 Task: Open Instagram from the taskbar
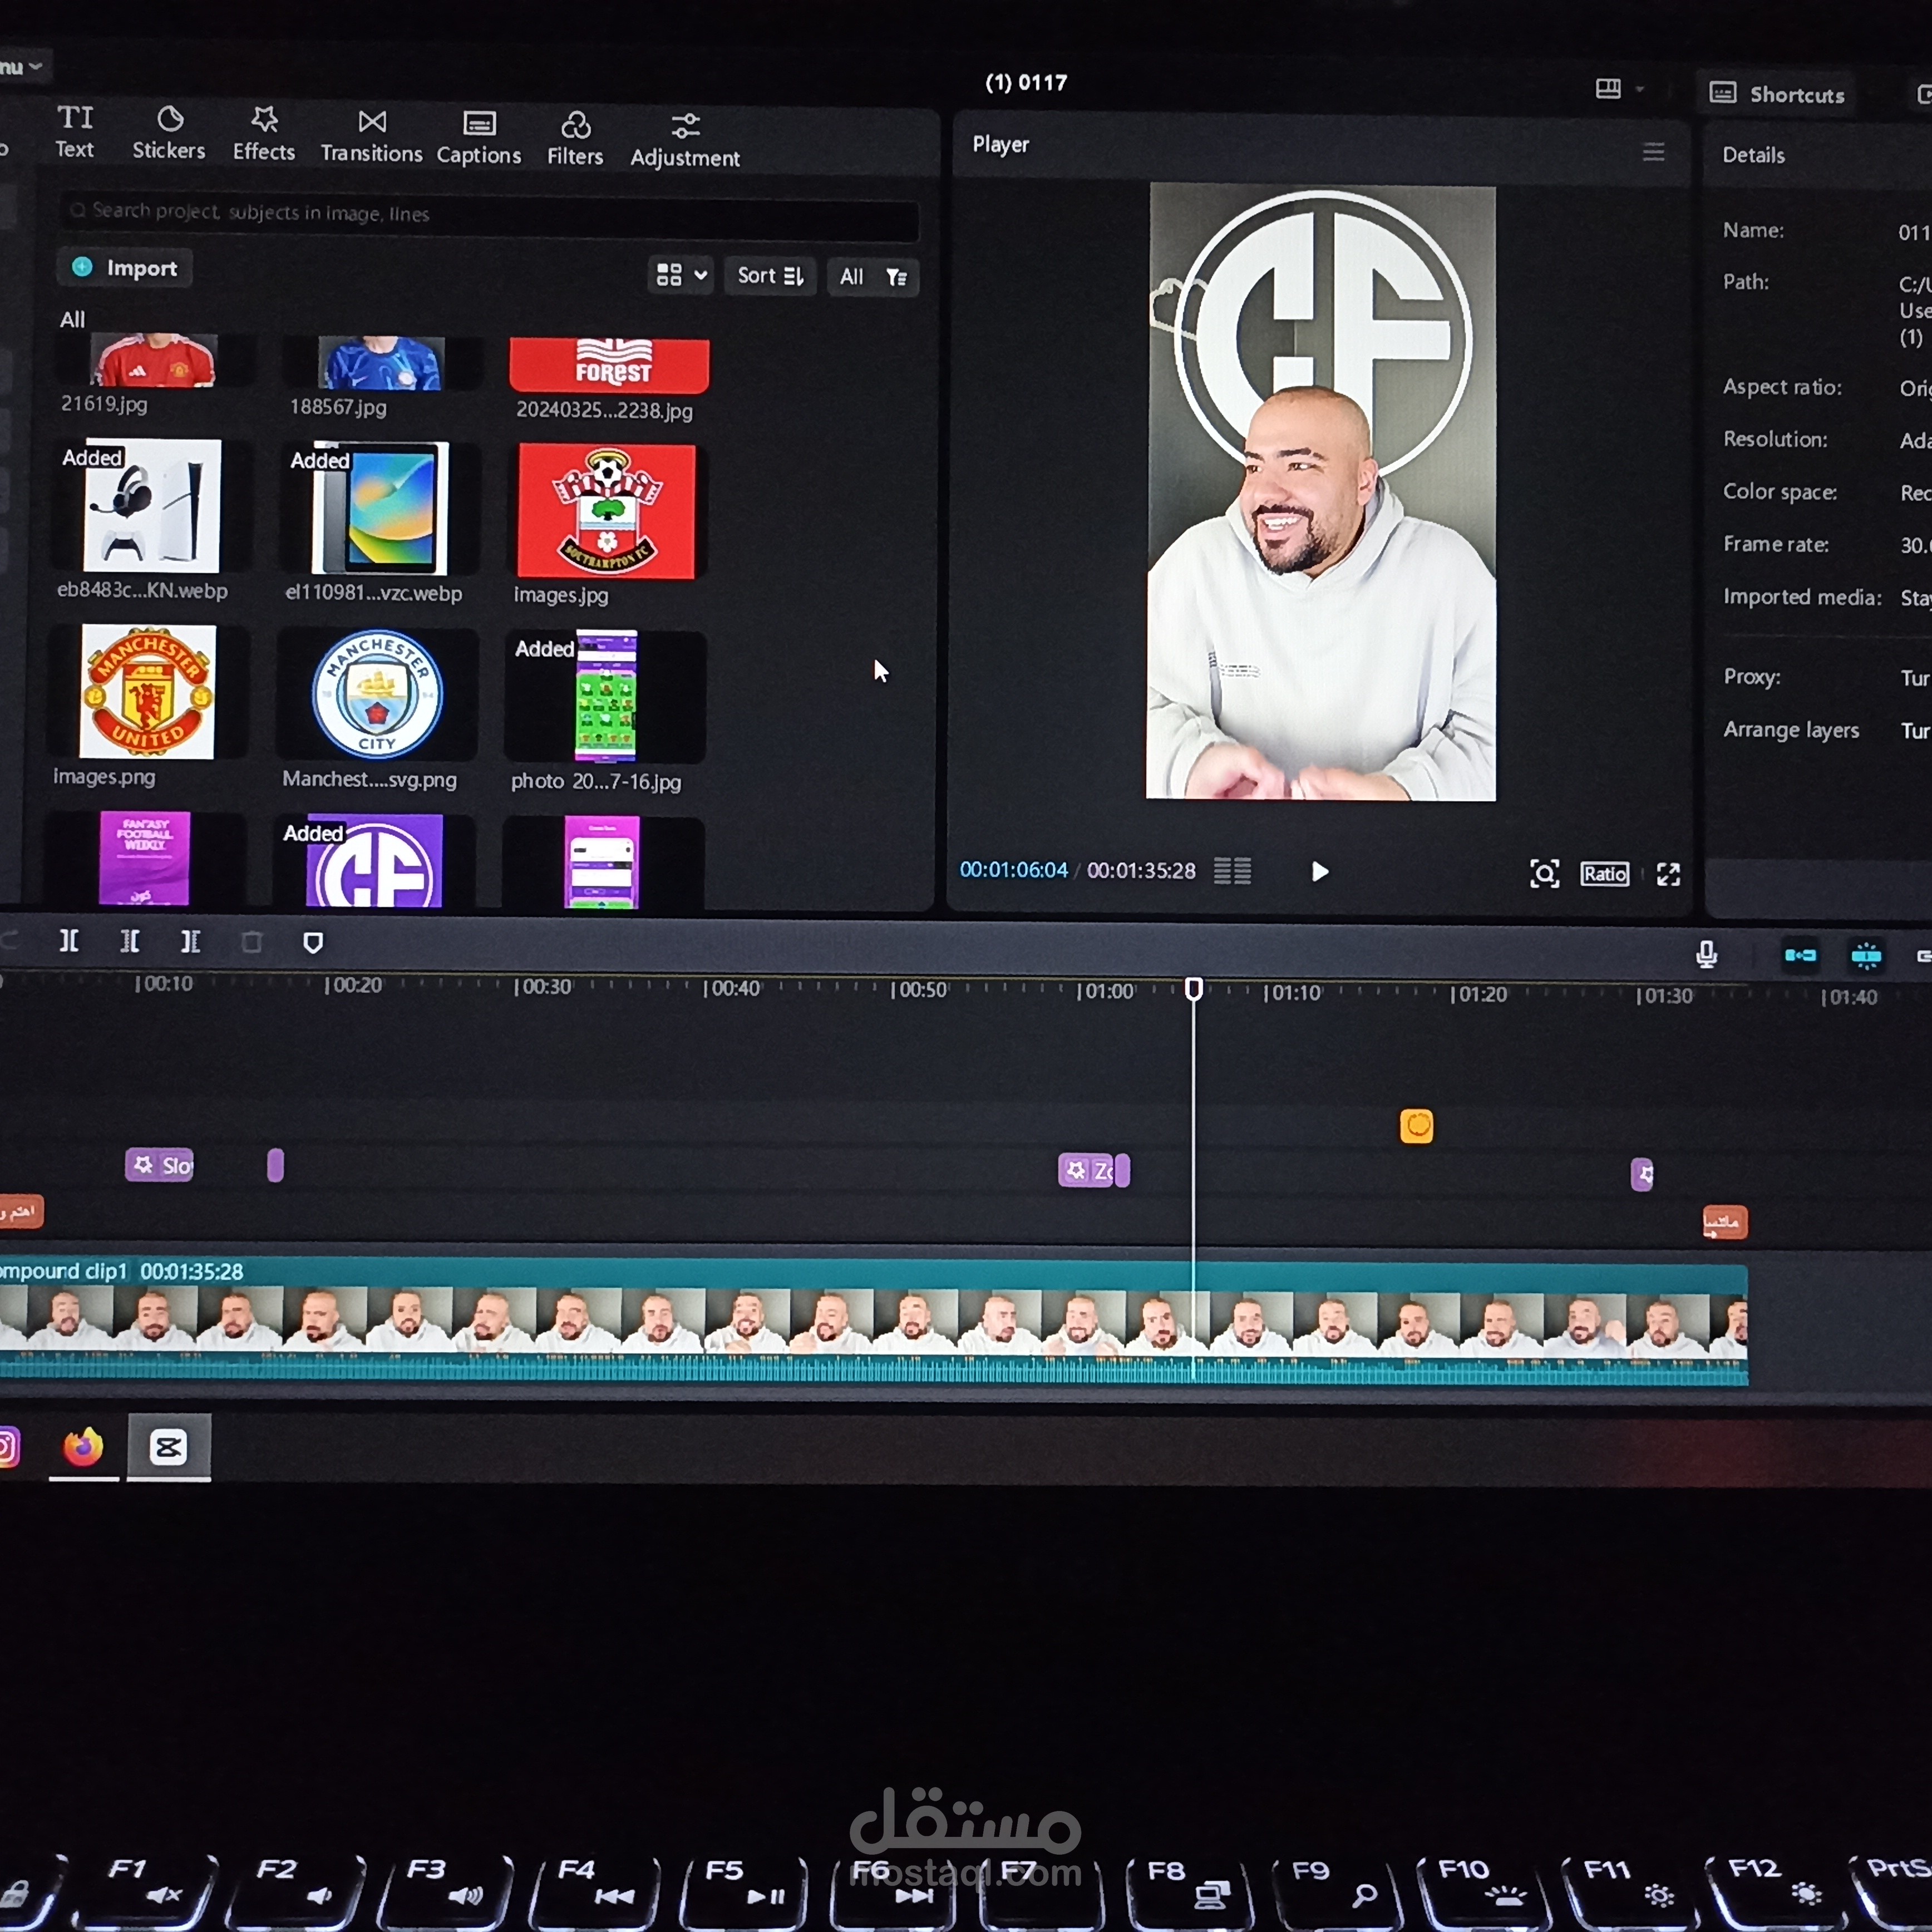8,1447
